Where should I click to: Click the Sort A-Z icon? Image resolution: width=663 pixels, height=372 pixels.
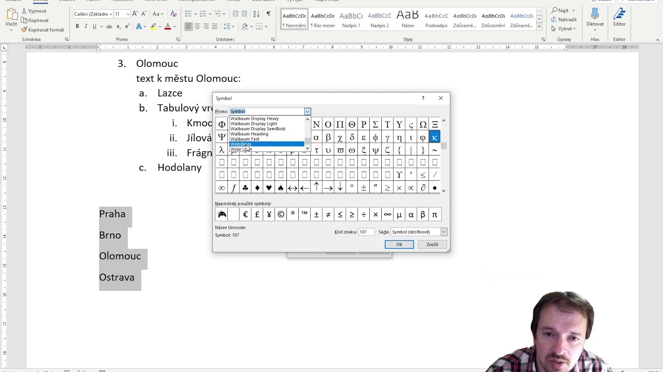coord(256,14)
